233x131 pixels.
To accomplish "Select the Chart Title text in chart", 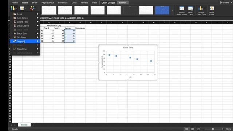I will coord(128,48).
